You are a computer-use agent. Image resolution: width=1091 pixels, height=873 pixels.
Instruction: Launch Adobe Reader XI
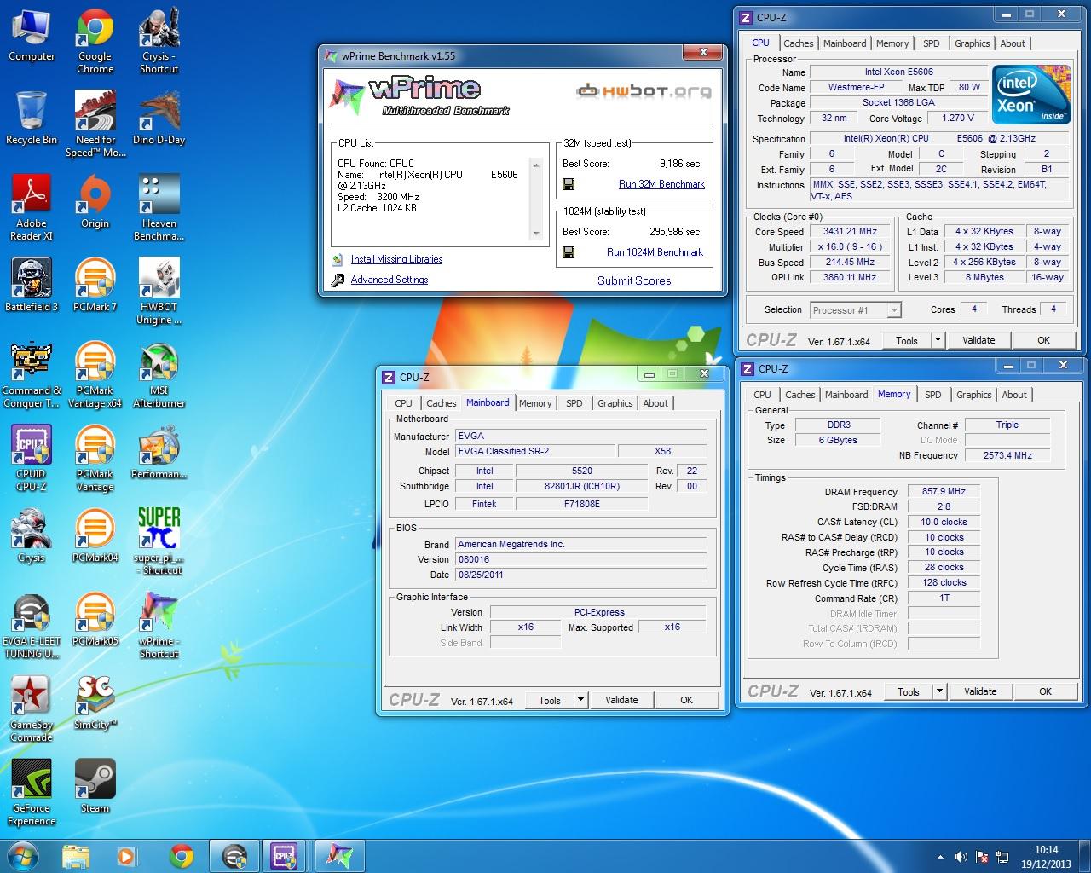point(32,208)
